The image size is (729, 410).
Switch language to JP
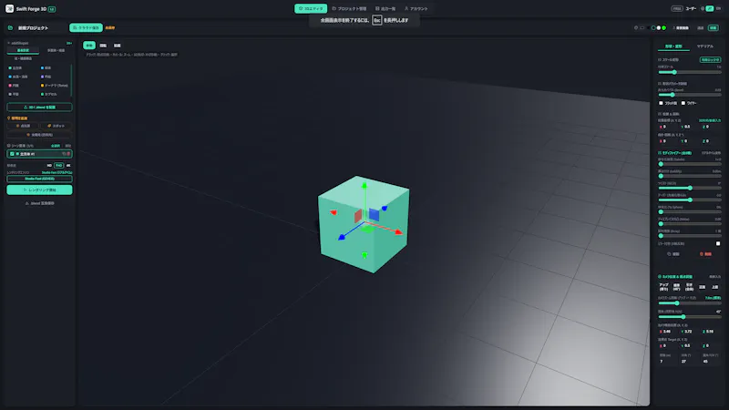coord(710,8)
